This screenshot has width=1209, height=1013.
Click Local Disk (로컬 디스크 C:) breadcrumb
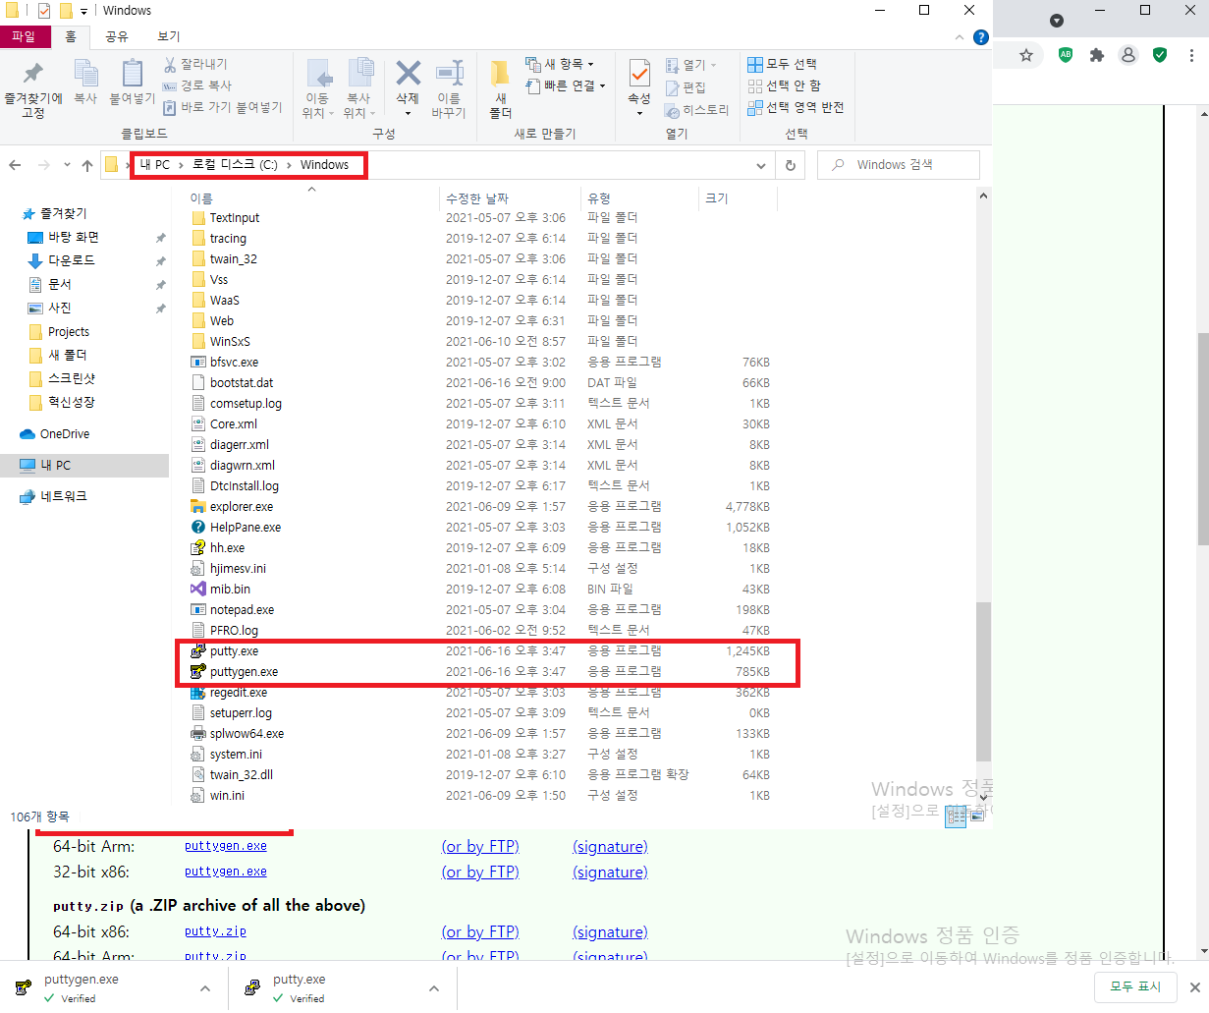click(235, 165)
